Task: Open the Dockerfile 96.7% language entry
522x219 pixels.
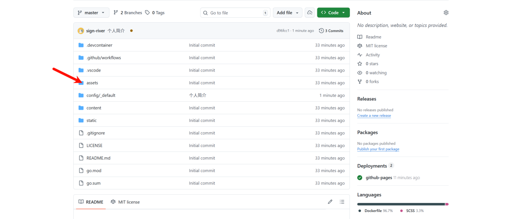Action: [x=375, y=211]
